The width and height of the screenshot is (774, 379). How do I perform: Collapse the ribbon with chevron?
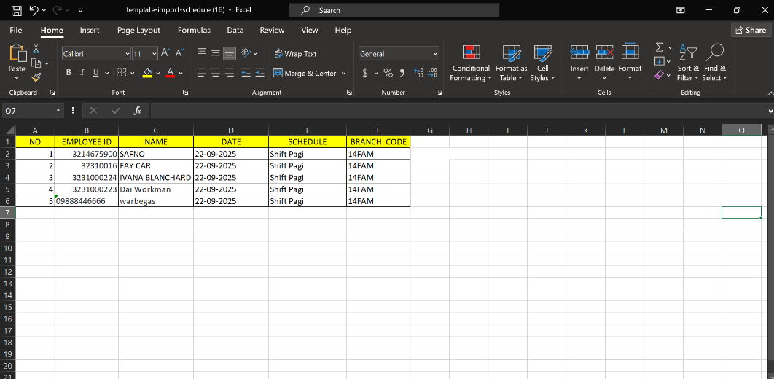click(x=770, y=93)
